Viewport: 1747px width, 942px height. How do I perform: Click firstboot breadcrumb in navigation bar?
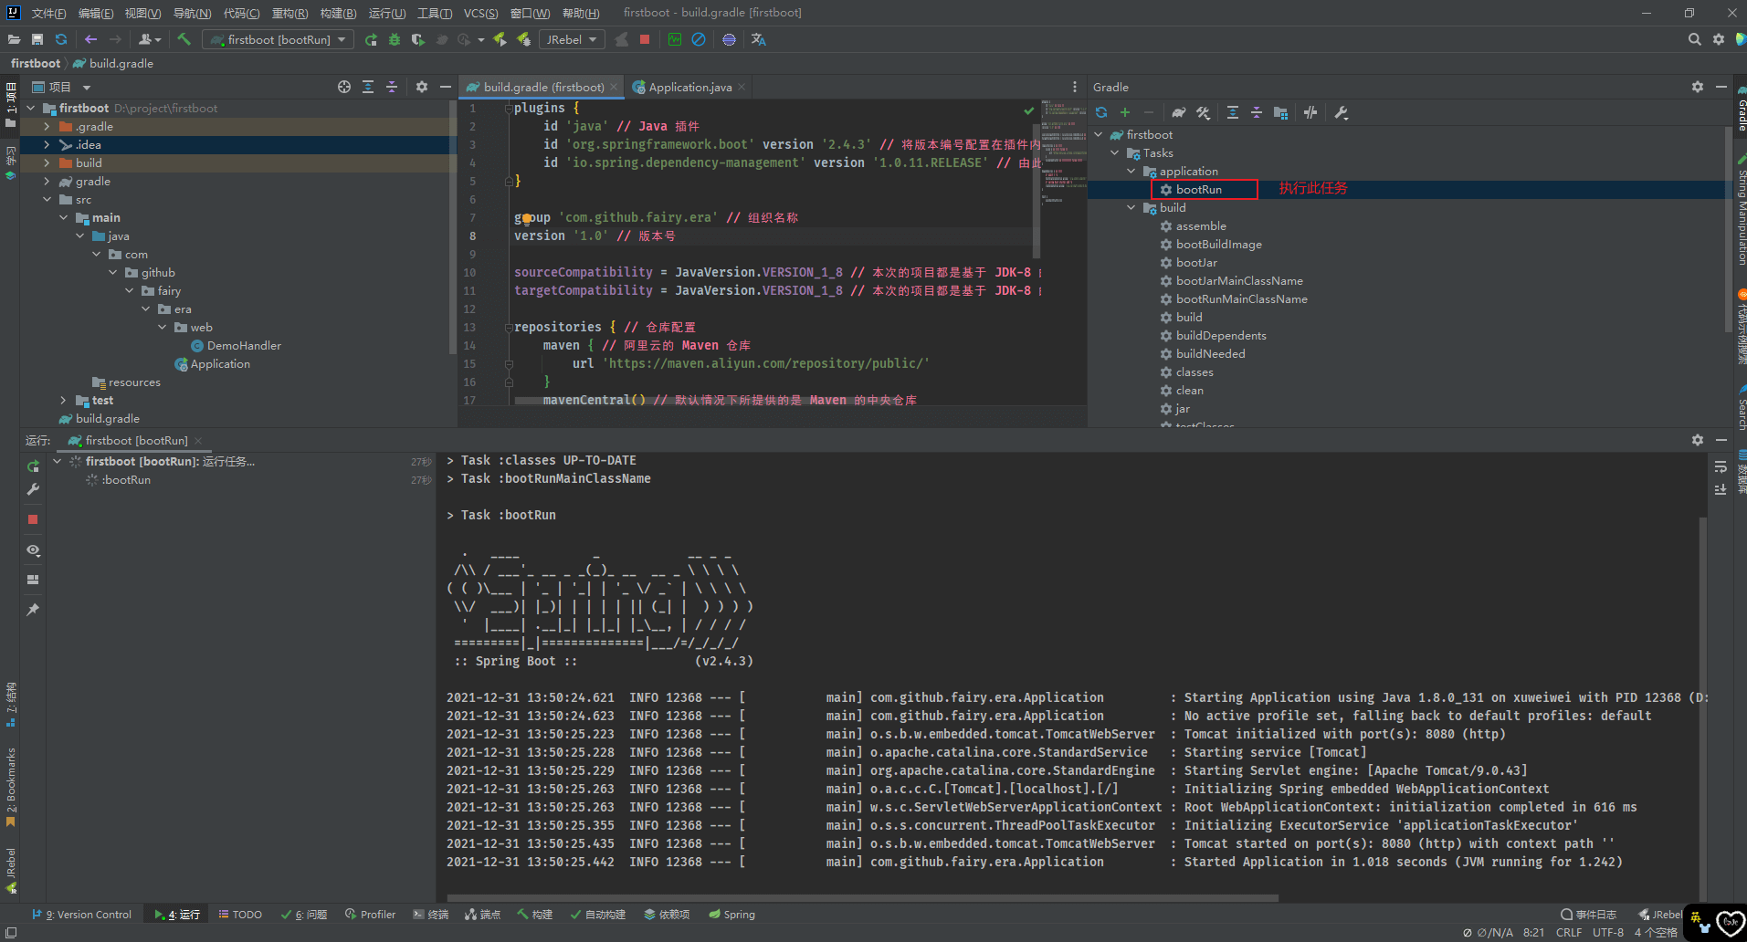(35, 63)
